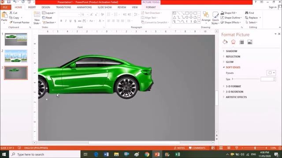This screenshot has height=158, width=282.
Task: Switch to Slide Sorter view icon
Action: click(x=221, y=148)
